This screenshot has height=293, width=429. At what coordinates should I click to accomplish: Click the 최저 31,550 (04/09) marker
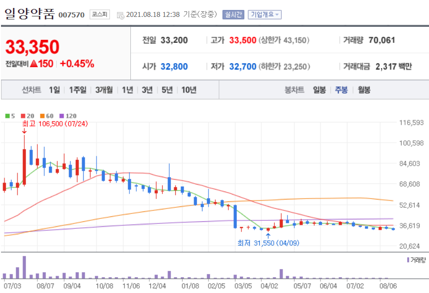(268, 243)
